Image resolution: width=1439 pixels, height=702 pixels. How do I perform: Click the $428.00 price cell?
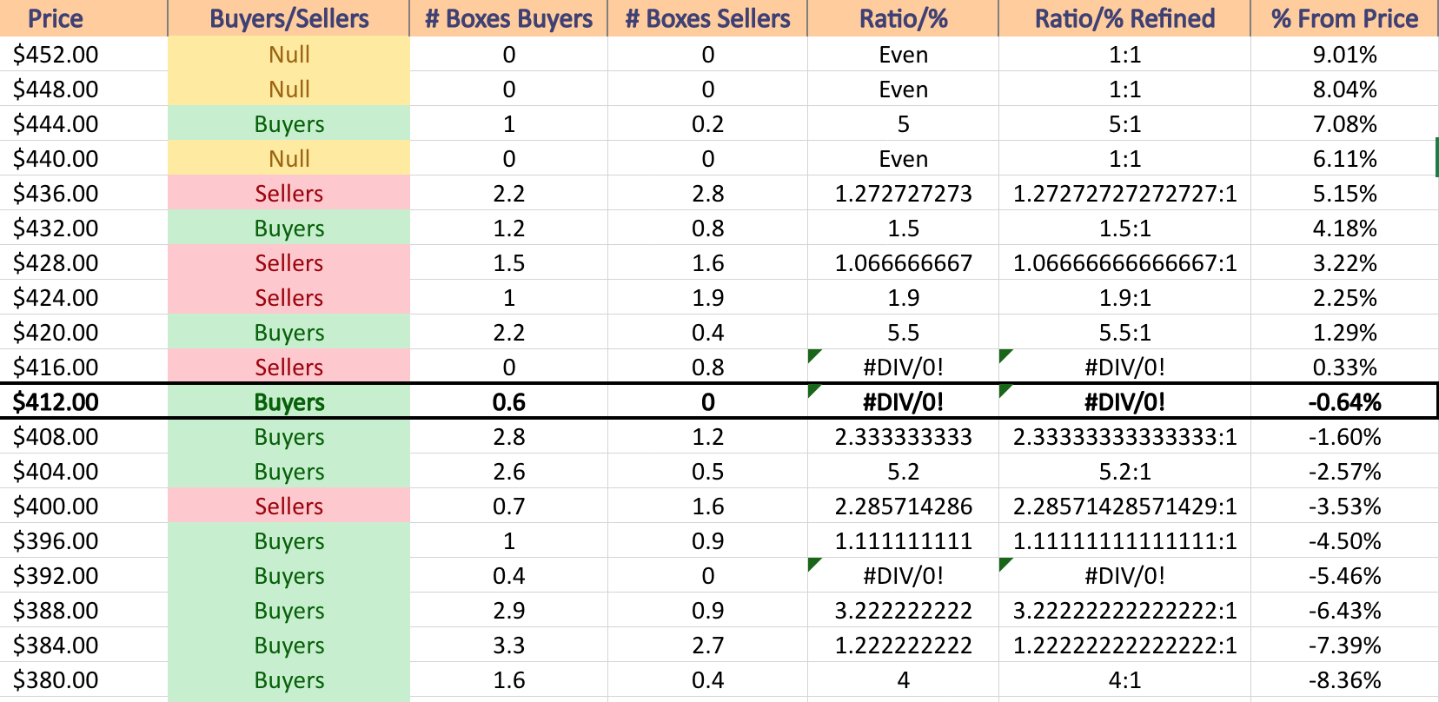(x=83, y=262)
